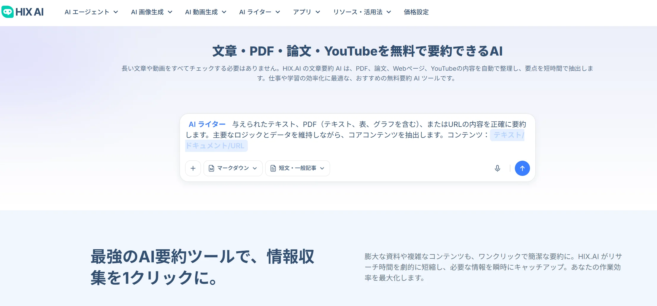Select 価格設定 in the navigation bar
The height and width of the screenshot is (306, 657).
point(416,12)
